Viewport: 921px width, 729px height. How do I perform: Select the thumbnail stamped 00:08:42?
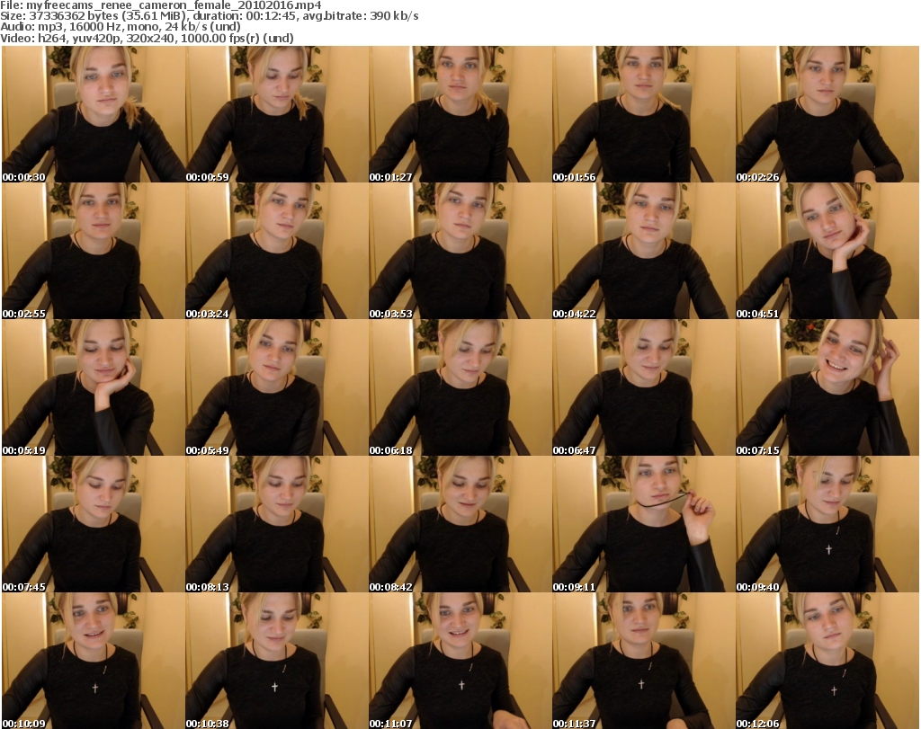[x=460, y=524]
